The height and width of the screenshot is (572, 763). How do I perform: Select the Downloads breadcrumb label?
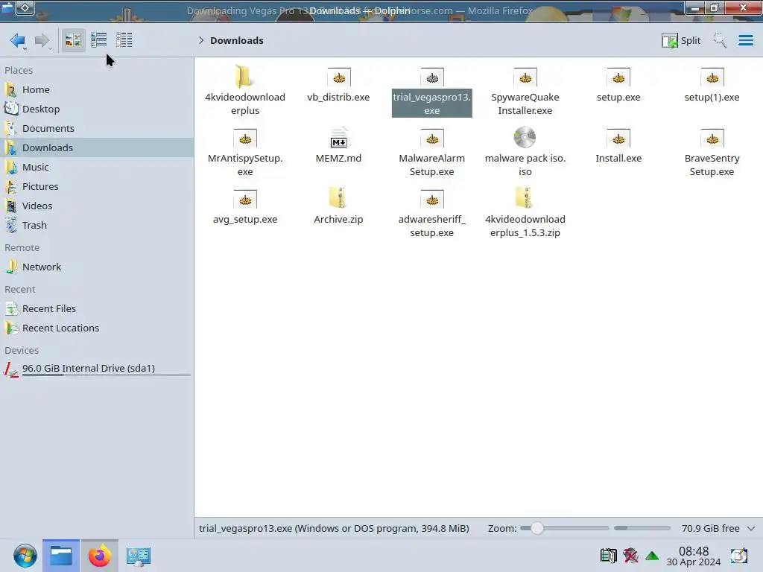point(236,40)
